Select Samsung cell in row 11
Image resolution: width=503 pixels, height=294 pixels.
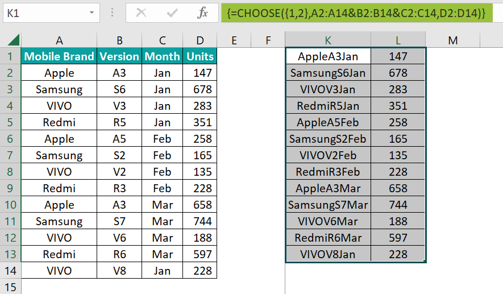point(59,221)
